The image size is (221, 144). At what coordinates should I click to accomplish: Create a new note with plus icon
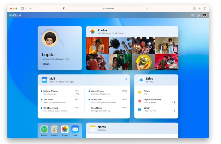174,127
